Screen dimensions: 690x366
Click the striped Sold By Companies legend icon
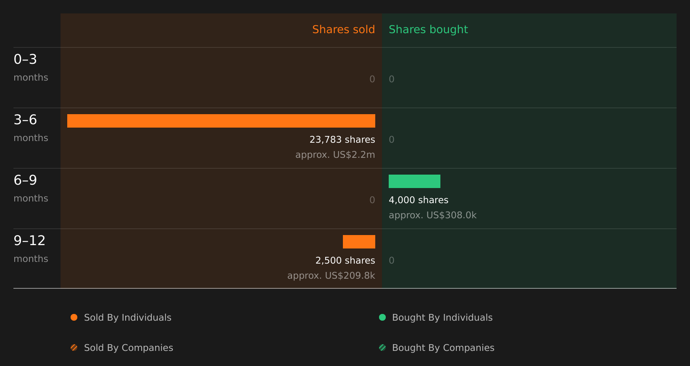[x=74, y=348]
